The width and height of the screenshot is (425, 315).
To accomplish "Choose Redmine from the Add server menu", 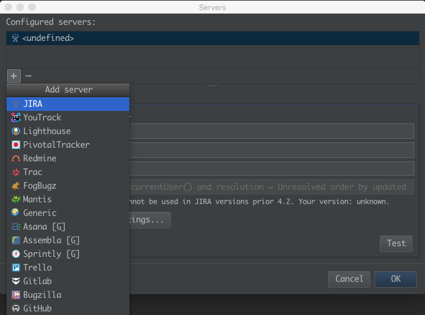I will pos(68,158).
